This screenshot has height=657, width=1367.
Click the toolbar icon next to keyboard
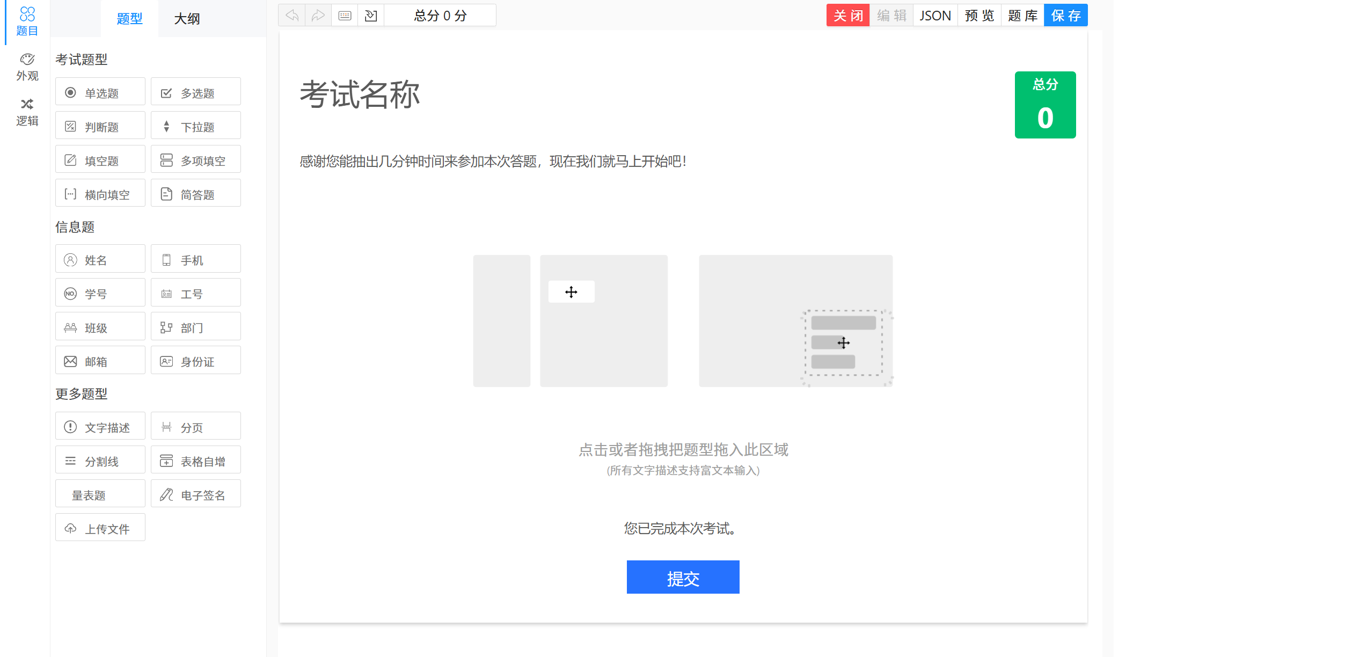point(371,16)
